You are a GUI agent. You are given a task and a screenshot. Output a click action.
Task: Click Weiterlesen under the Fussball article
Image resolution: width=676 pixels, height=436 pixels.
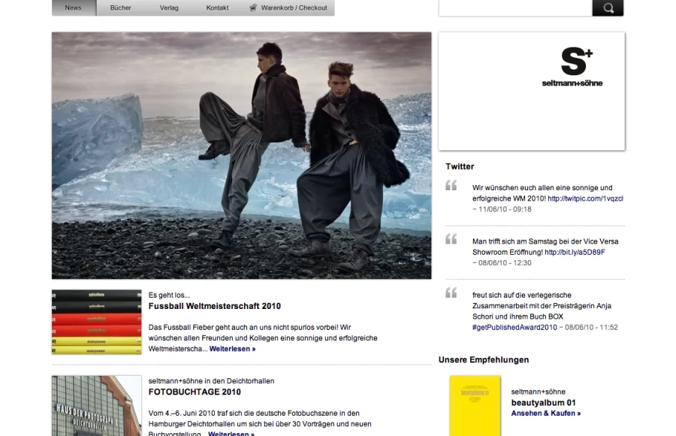click(x=232, y=349)
